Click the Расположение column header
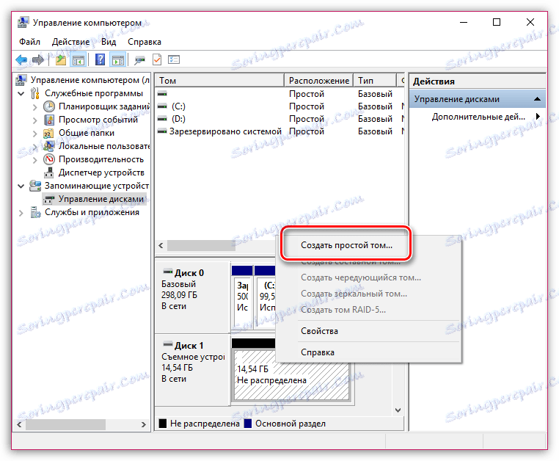Viewport: 559px width, 461px height. pos(318,80)
